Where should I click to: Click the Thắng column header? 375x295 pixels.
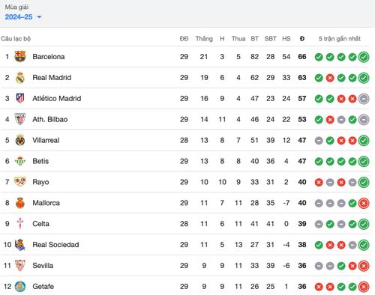(204, 39)
